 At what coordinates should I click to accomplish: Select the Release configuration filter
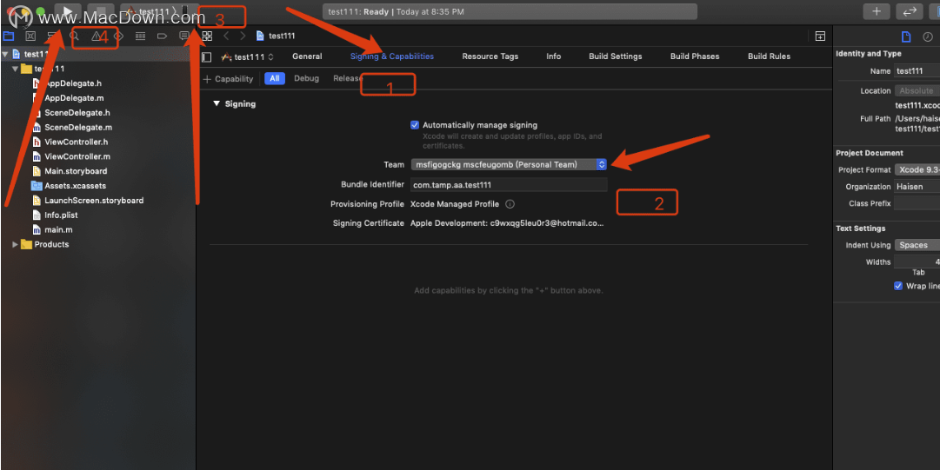click(x=348, y=78)
